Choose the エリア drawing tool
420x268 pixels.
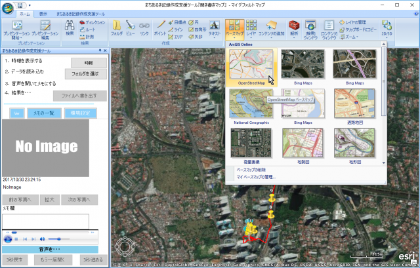pos(175,37)
